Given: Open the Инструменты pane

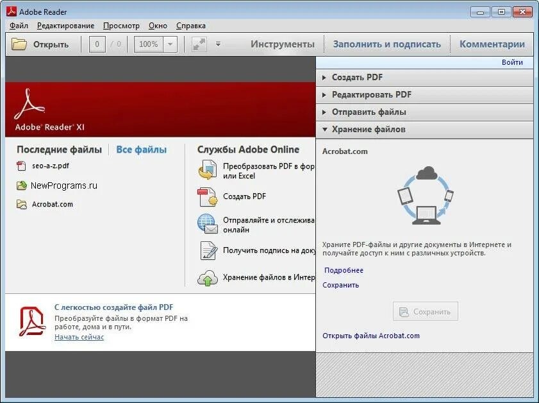Looking at the screenshot, I should tap(283, 44).
